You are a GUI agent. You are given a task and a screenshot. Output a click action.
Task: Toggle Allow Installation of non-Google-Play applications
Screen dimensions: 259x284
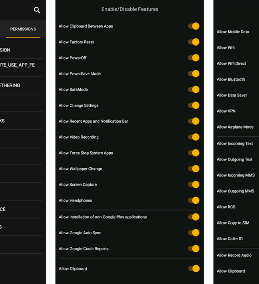[x=194, y=217]
